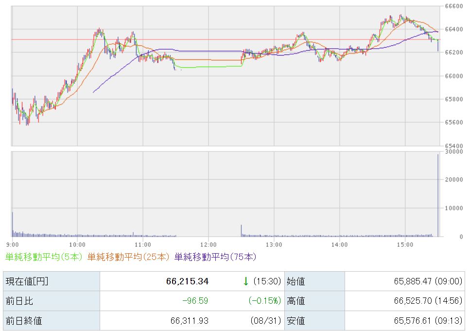Click the 高値 value 66,525.70

coord(413,301)
